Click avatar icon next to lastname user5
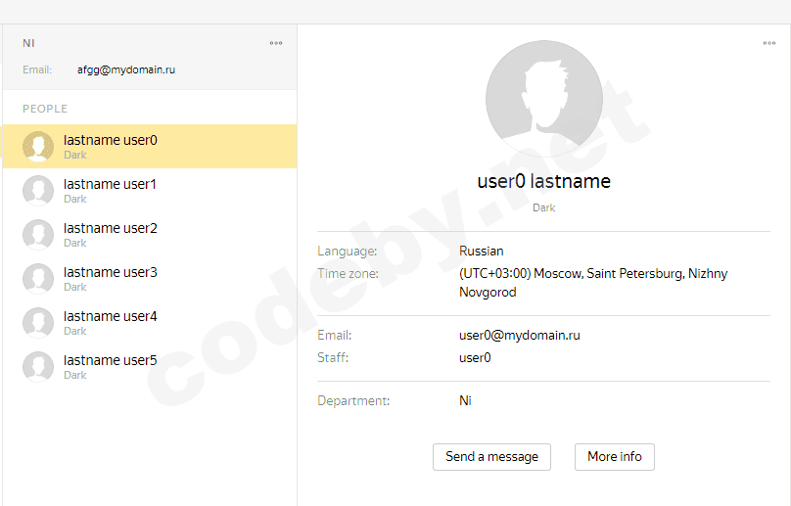The image size is (791, 506). pos(38,367)
